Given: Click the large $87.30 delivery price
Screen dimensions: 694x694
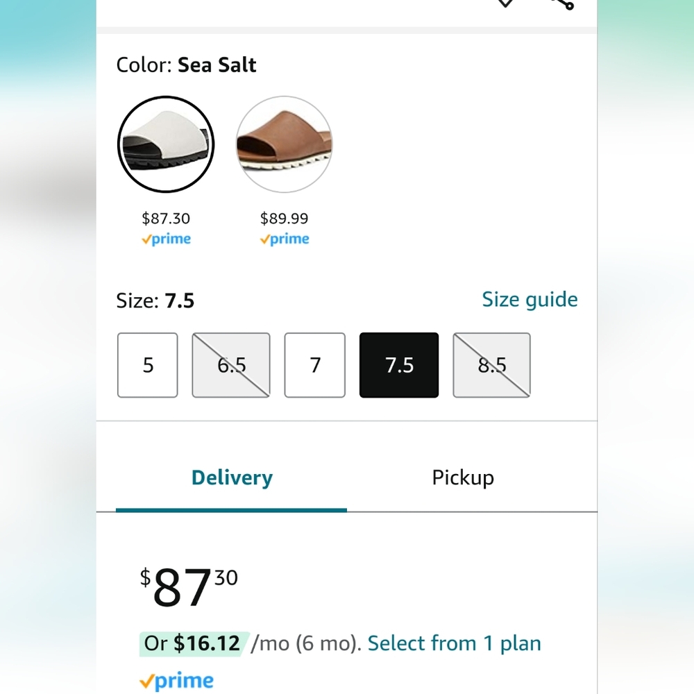Looking at the screenshot, I should (189, 587).
